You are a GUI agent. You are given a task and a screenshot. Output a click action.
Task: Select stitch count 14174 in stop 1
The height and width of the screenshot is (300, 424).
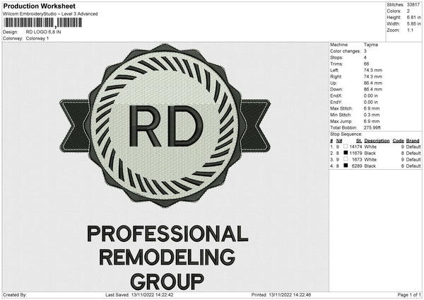356,146
